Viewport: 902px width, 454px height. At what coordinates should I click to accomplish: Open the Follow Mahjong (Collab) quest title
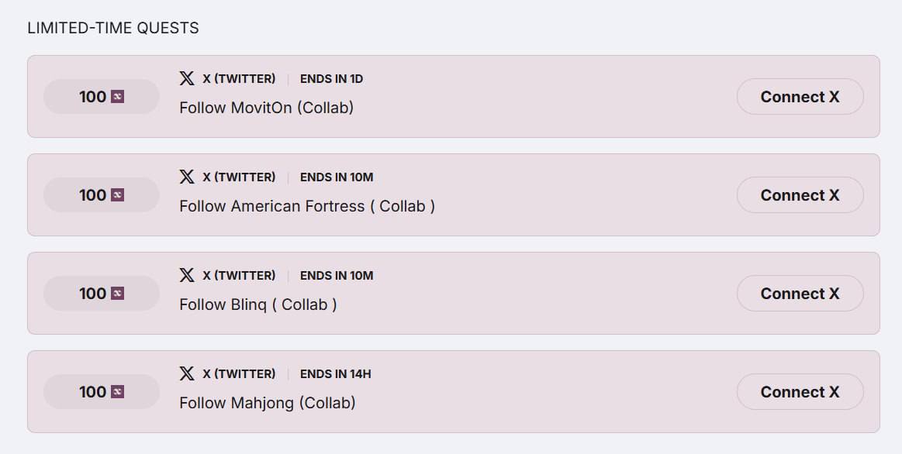click(267, 403)
